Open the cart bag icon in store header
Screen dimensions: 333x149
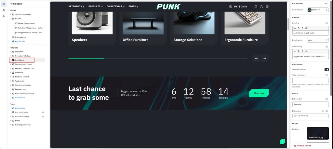[267, 7]
